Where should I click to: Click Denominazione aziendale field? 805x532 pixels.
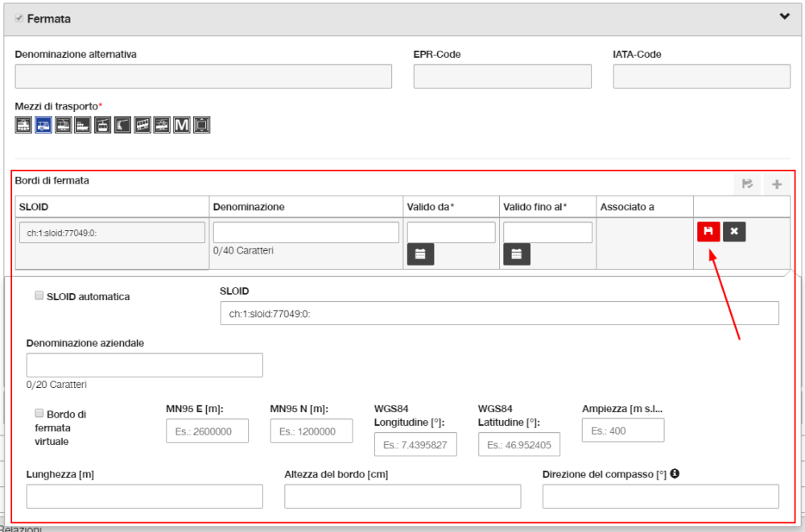click(145, 365)
